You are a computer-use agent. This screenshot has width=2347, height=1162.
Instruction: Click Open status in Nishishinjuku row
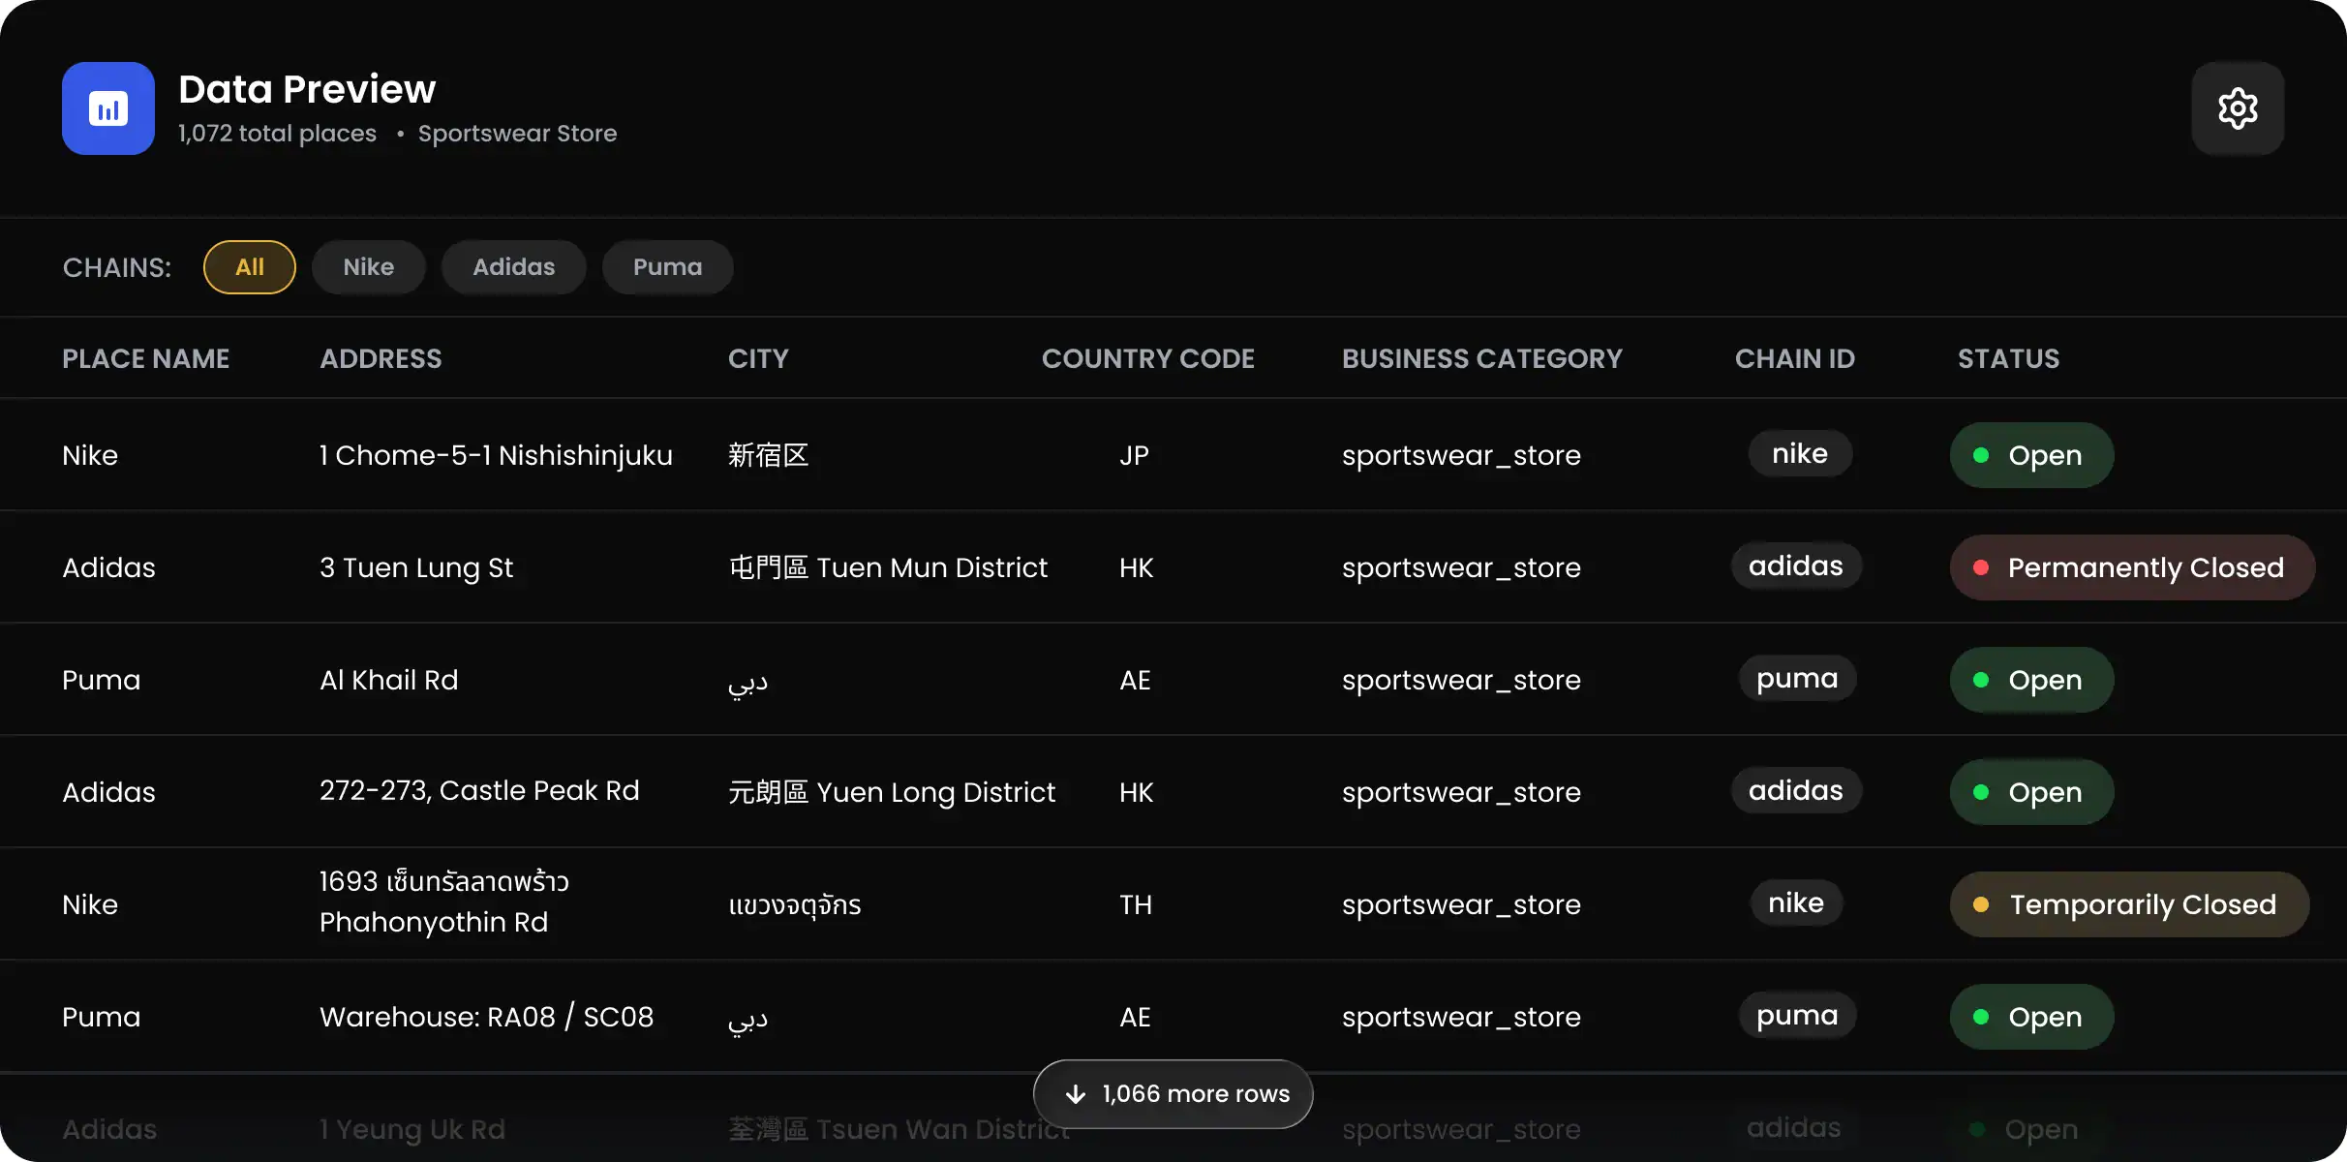tap(2031, 455)
